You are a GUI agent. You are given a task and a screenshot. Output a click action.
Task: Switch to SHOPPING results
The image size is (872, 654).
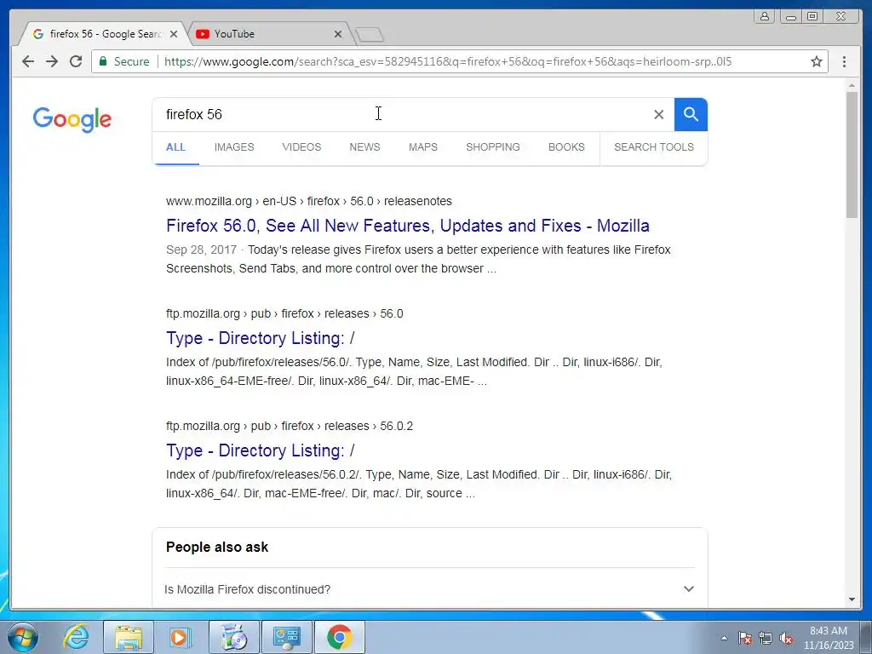493,147
